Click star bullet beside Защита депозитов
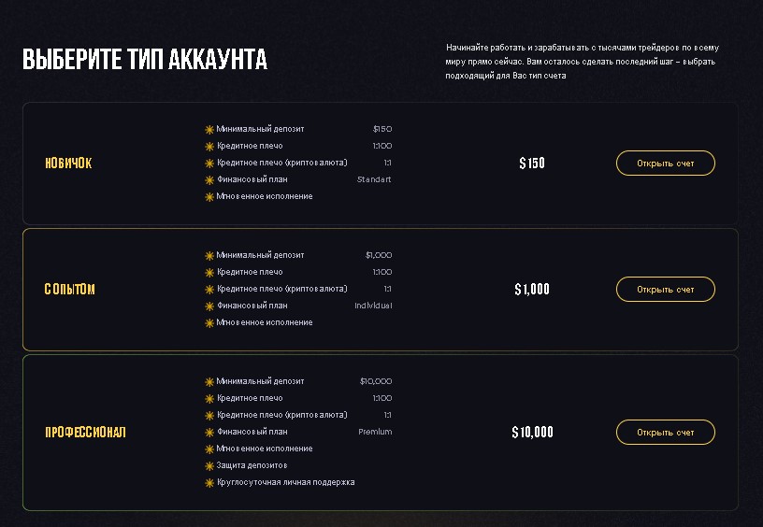 [x=209, y=466]
